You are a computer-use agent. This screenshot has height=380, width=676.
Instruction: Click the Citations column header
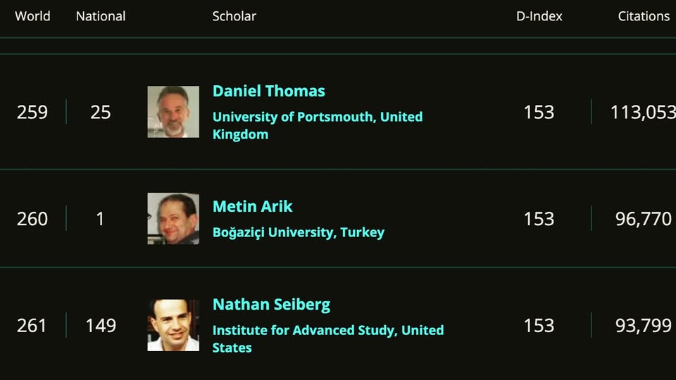[x=644, y=16]
